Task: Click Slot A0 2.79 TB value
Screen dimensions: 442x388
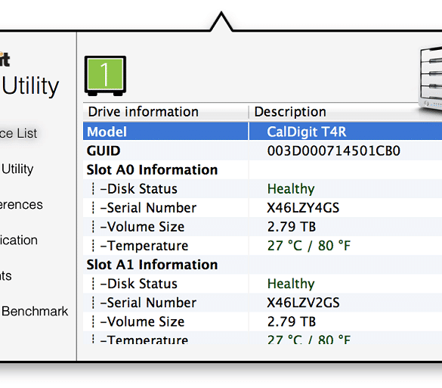Action: [292, 227]
